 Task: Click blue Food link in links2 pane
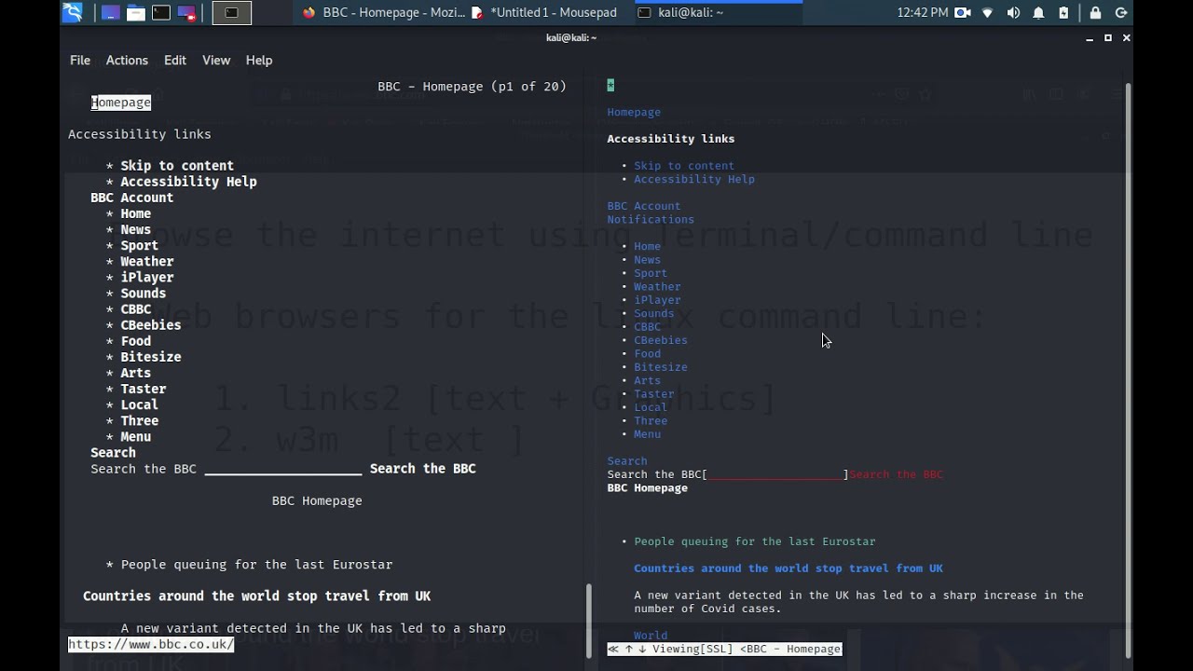tap(647, 354)
